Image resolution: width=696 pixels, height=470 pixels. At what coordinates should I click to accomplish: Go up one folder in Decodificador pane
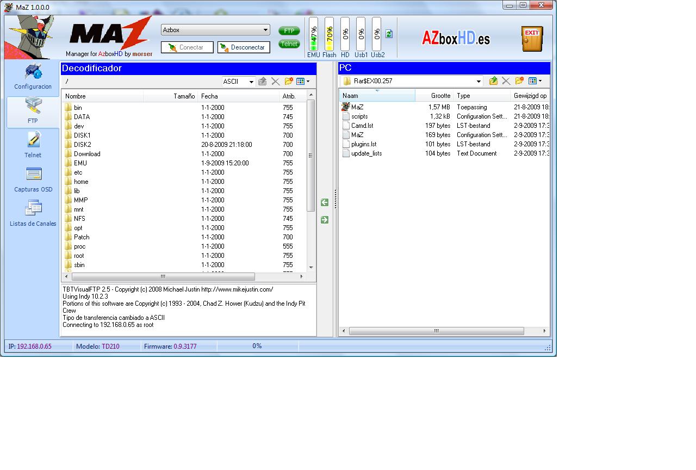(x=262, y=82)
